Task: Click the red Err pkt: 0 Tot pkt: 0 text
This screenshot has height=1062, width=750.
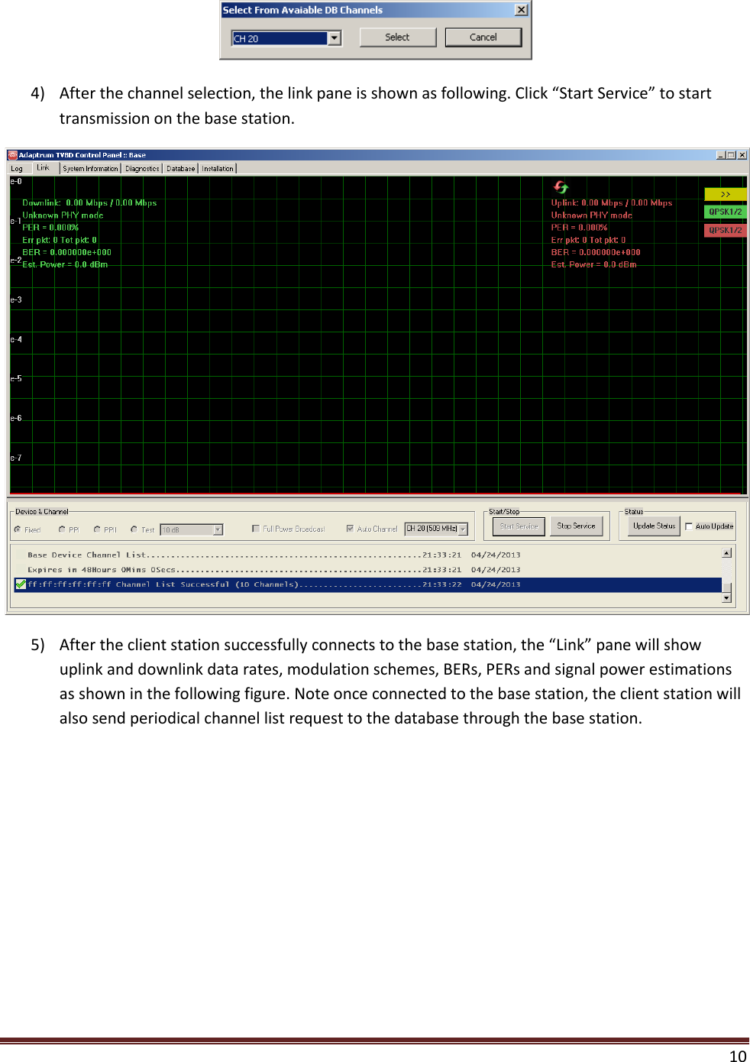Action: coord(588,240)
